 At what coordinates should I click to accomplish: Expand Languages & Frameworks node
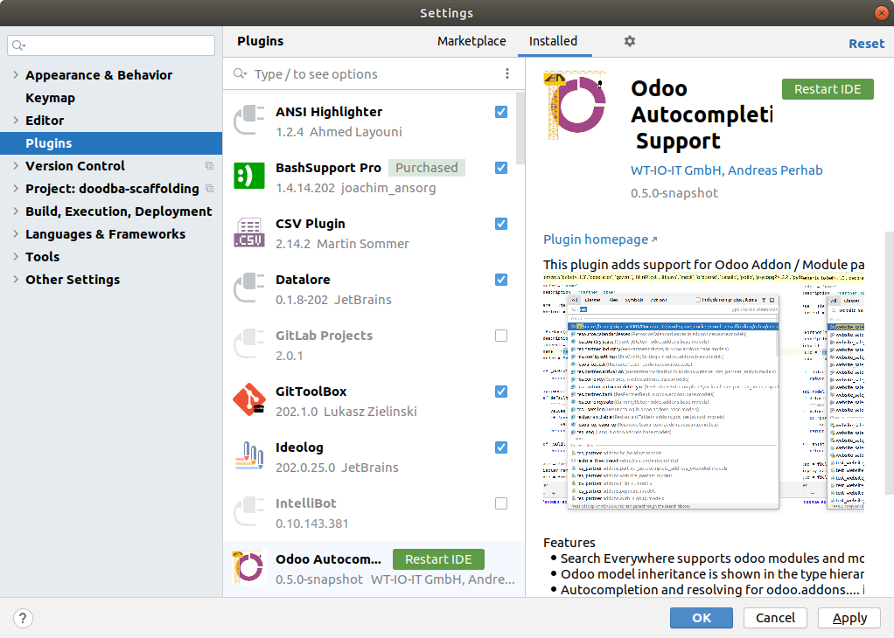(16, 234)
